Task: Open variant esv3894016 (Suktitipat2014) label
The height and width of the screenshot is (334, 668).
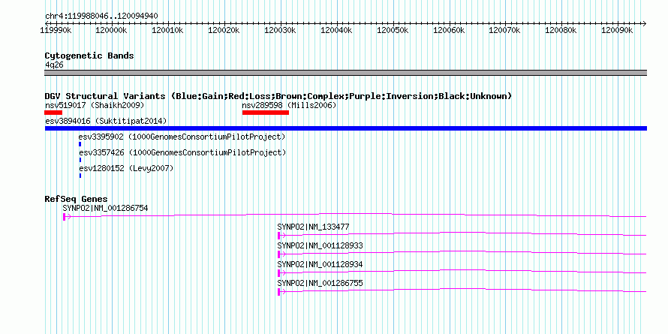Action: pyautogui.click(x=106, y=122)
